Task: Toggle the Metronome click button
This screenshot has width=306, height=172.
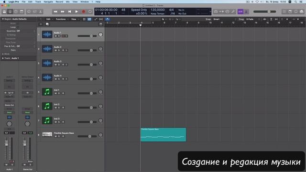Action: [246, 11]
